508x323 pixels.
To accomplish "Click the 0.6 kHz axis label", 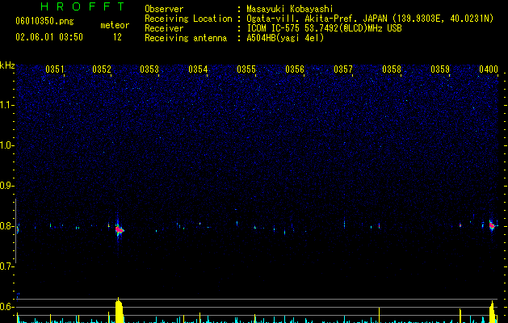I will [x=6, y=307].
